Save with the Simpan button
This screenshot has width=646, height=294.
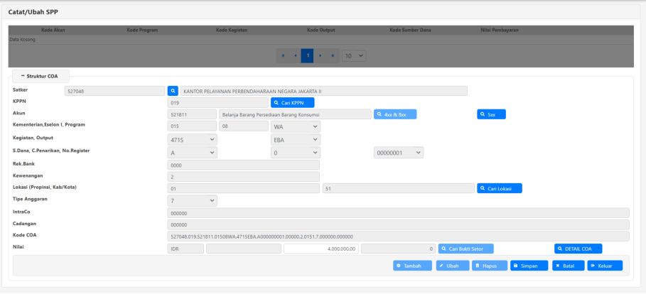[x=529, y=266]
